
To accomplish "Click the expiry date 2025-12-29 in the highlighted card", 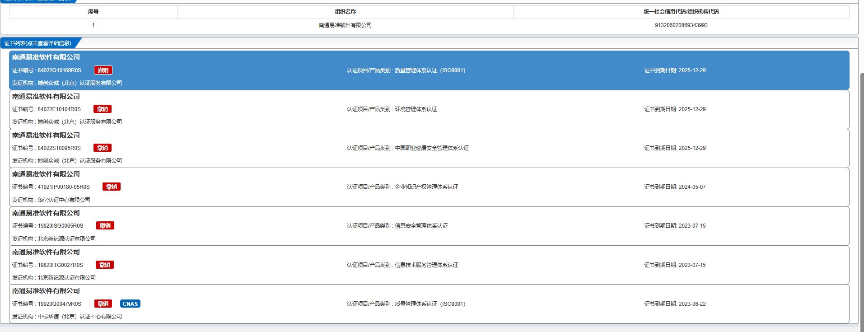I will point(692,70).
